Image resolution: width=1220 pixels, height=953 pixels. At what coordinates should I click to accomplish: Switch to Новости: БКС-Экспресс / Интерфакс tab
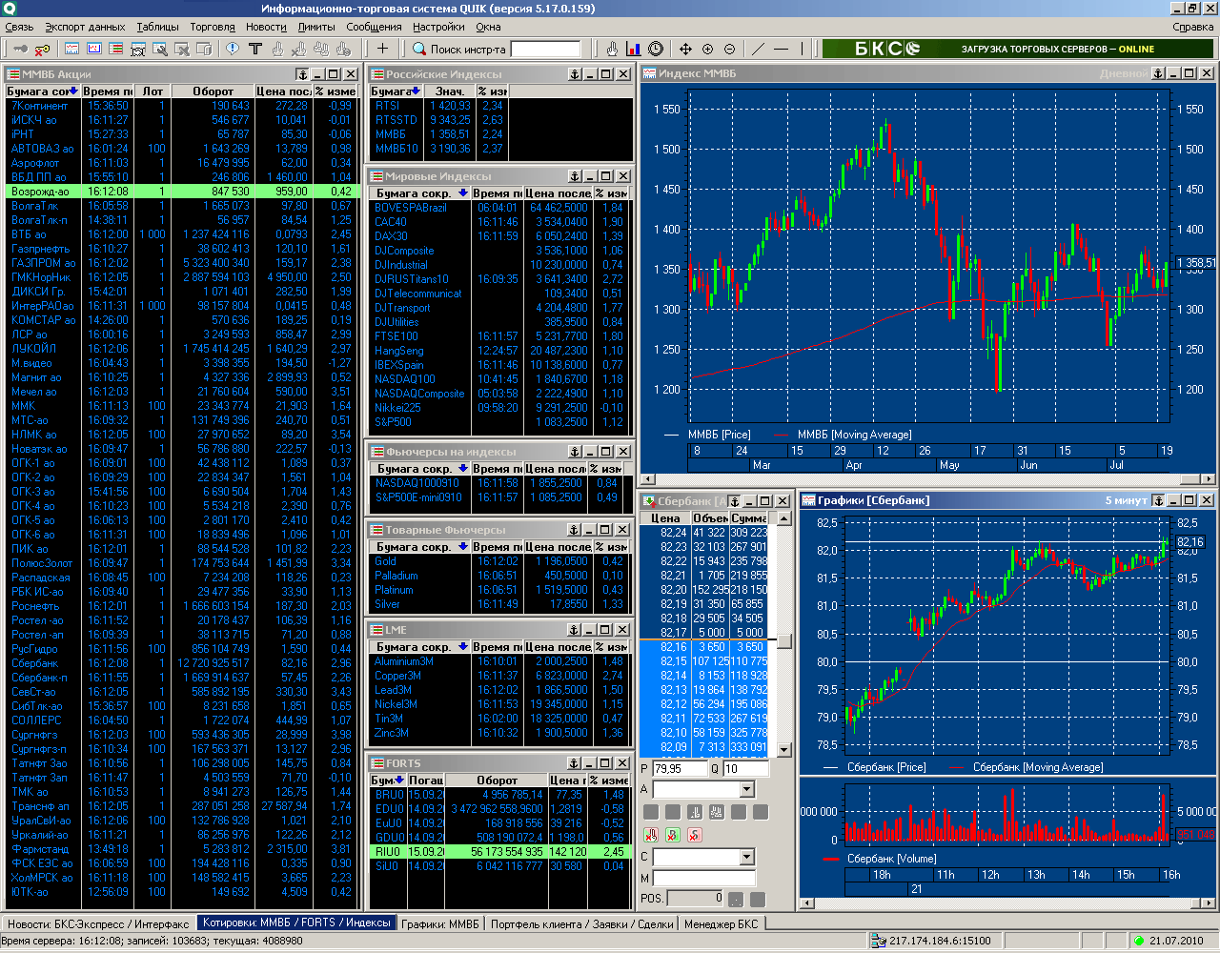coord(98,923)
